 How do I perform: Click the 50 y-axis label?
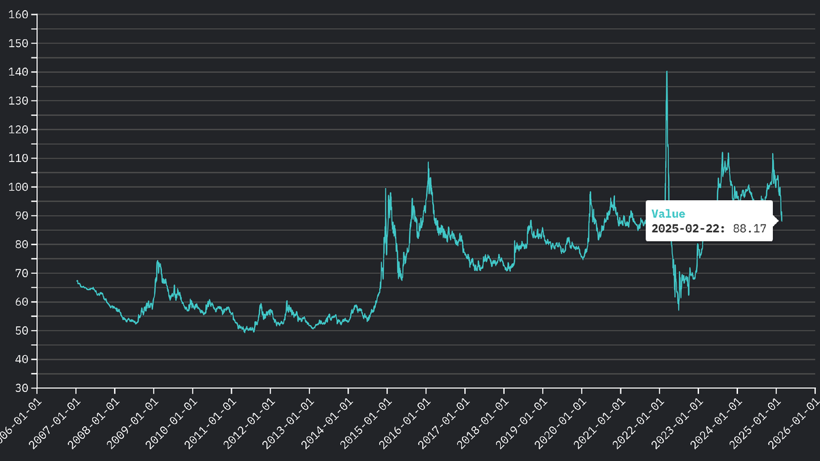(x=23, y=331)
